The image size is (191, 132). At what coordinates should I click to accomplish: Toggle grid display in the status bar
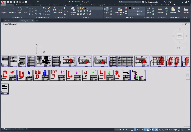click(x=127, y=130)
